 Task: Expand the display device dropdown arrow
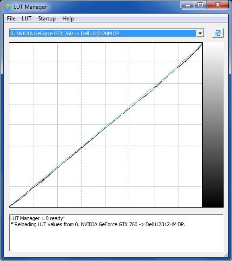click(200, 33)
